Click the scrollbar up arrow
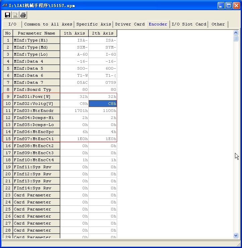This screenshot has height=248, width=242. [236, 33]
